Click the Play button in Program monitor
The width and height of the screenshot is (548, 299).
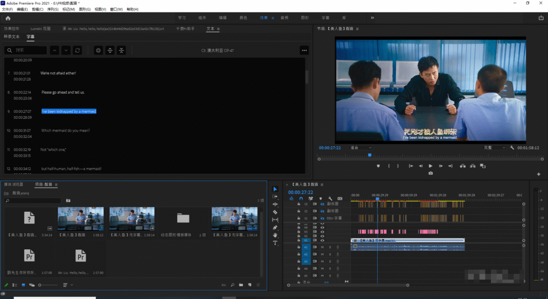point(431,166)
